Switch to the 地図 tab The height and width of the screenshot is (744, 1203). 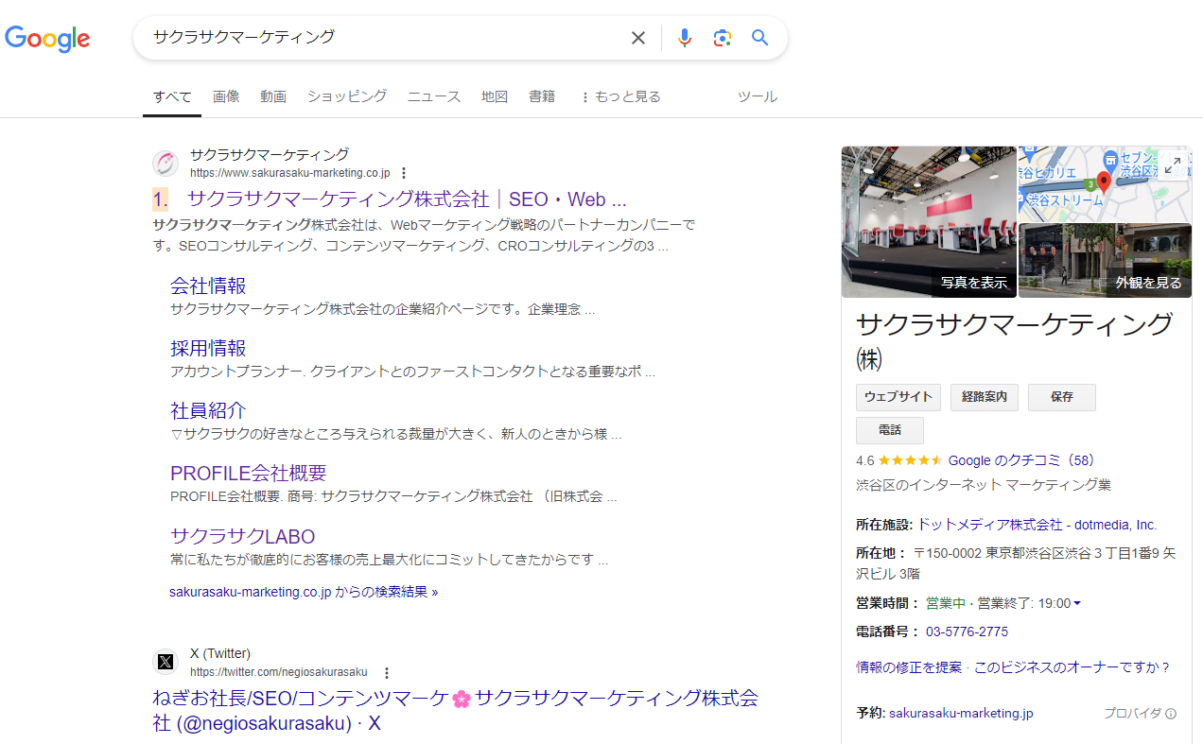(x=495, y=96)
